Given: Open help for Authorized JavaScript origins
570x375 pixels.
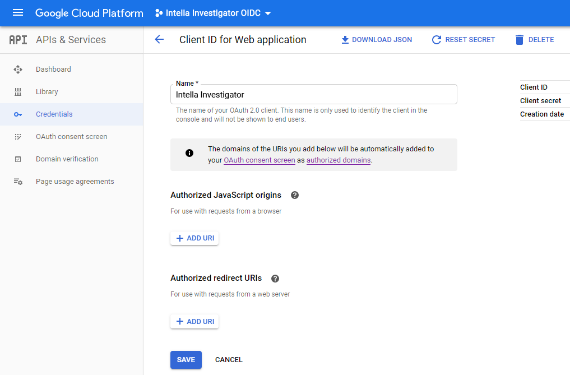Looking at the screenshot, I should pos(294,195).
